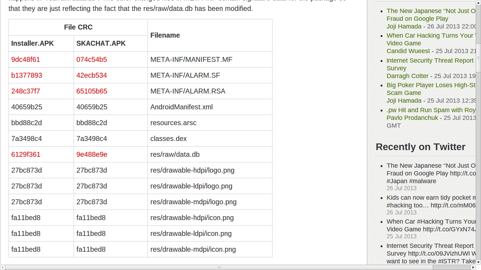Open the http://t.co/GYxN74J tweet link

point(449,229)
